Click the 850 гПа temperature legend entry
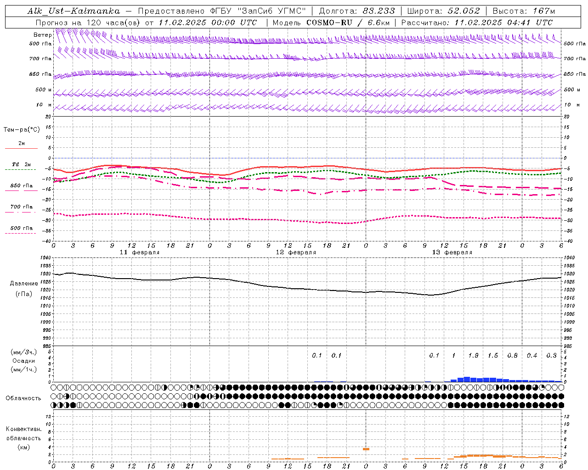Screen dimensions: 588x470 tap(22, 186)
